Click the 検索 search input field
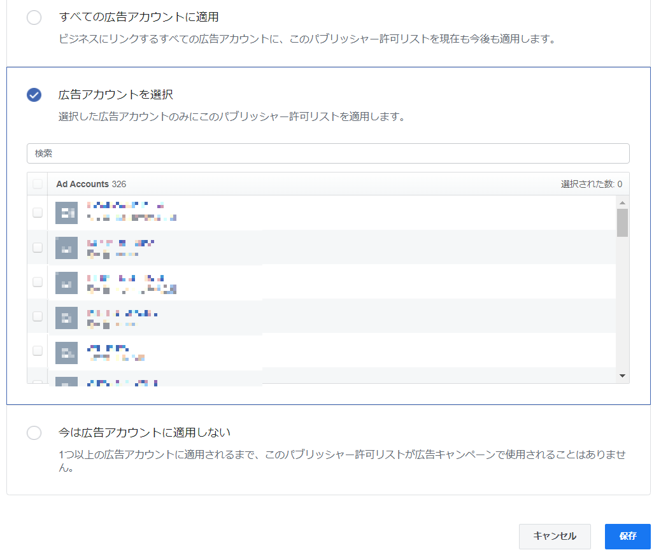 [x=328, y=153]
